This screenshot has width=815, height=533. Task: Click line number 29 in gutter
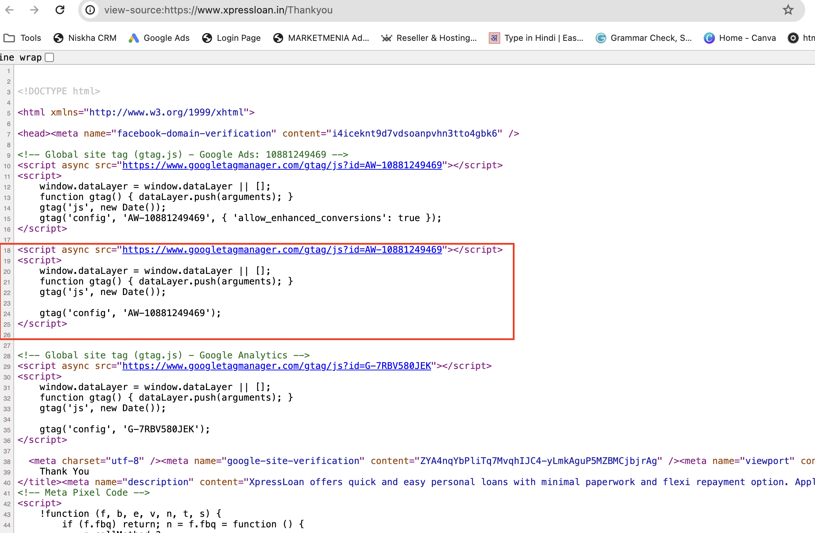[x=7, y=367]
